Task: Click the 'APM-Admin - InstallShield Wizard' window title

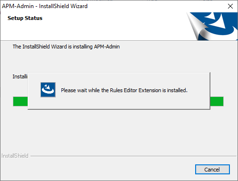Action: [45, 6]
